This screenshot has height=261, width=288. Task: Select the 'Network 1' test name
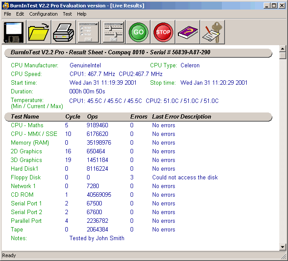point(23,186)
